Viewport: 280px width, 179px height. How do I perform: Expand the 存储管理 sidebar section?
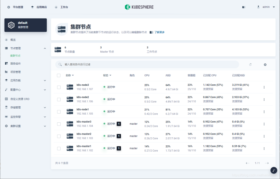[x=45, y=108]
